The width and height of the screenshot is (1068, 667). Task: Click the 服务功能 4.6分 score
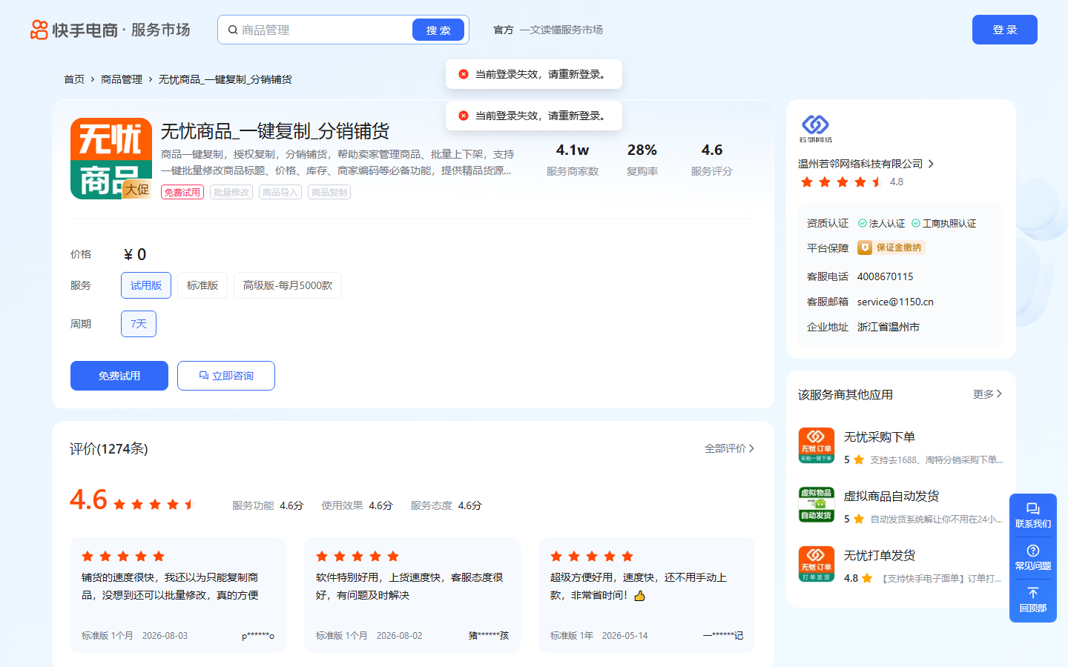tap(268, 505)
